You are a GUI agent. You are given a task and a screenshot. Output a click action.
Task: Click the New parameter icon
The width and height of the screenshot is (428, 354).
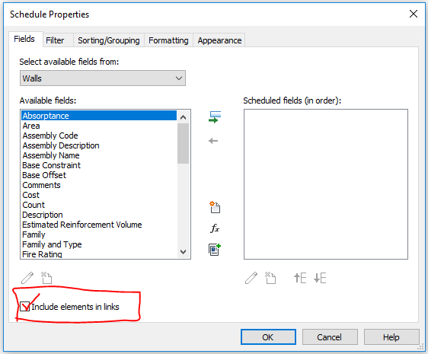pos(215,207)
